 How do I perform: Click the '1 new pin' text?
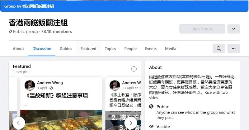(20, 72)
